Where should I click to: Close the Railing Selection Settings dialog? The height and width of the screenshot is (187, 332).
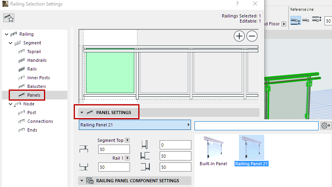pyautogui.click(x=255, y=4)
